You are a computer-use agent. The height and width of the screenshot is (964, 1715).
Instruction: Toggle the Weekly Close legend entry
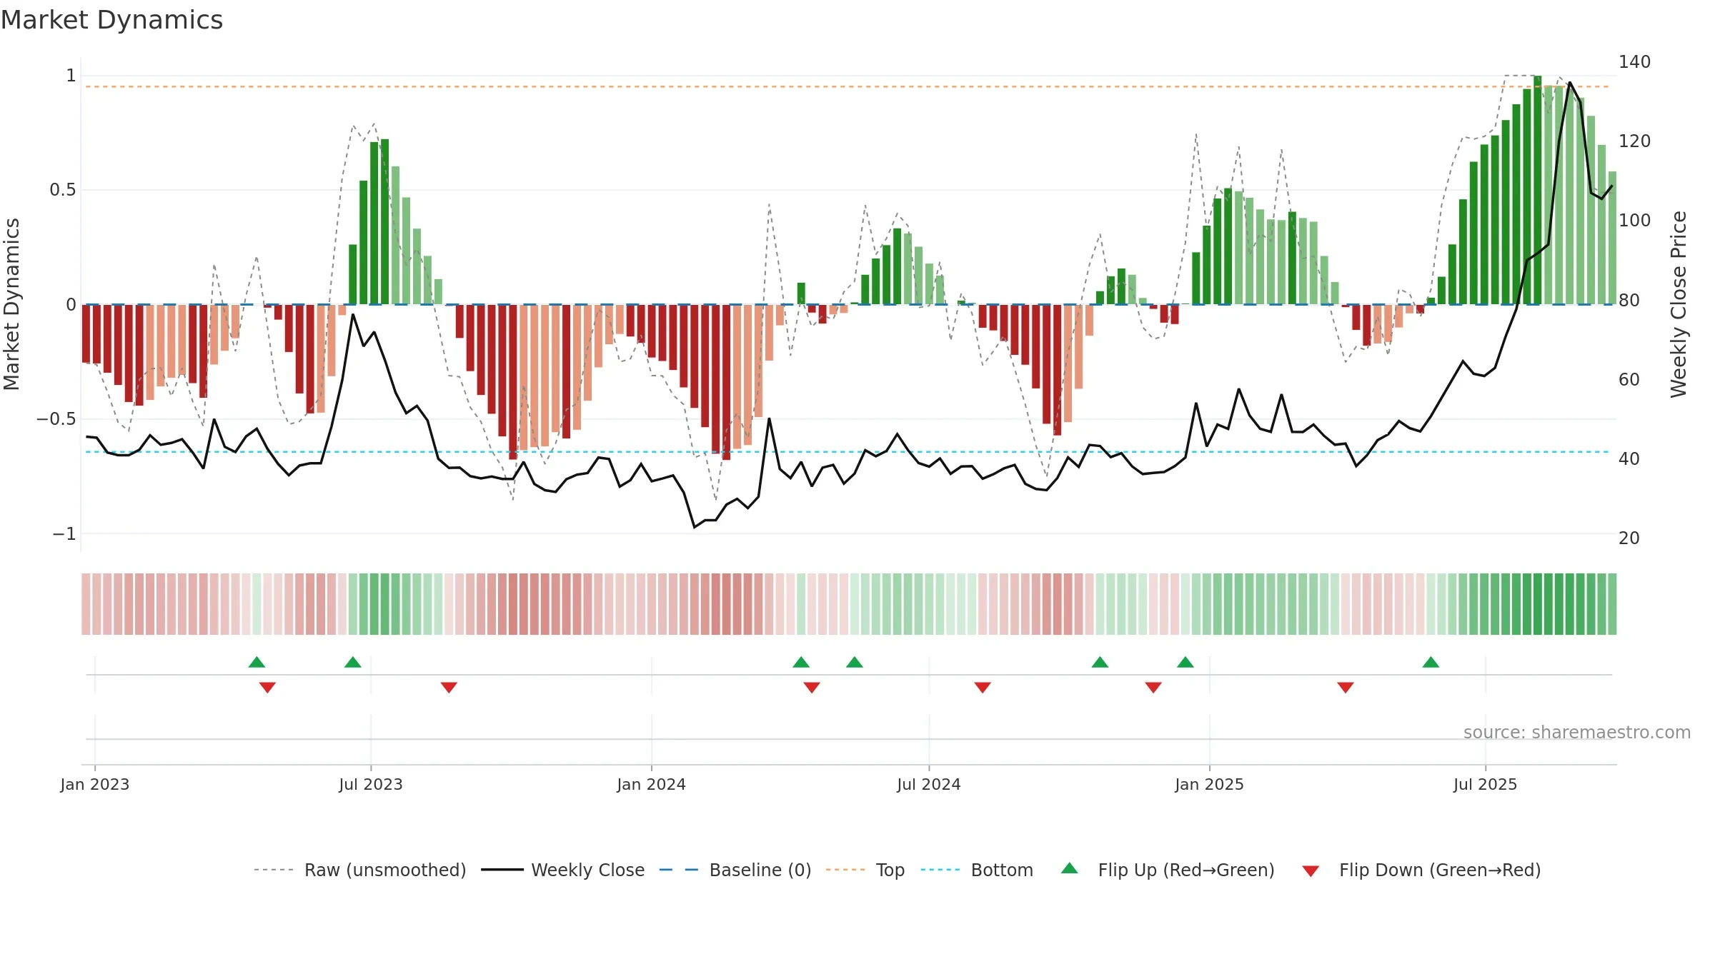click(x=562, y=870)
